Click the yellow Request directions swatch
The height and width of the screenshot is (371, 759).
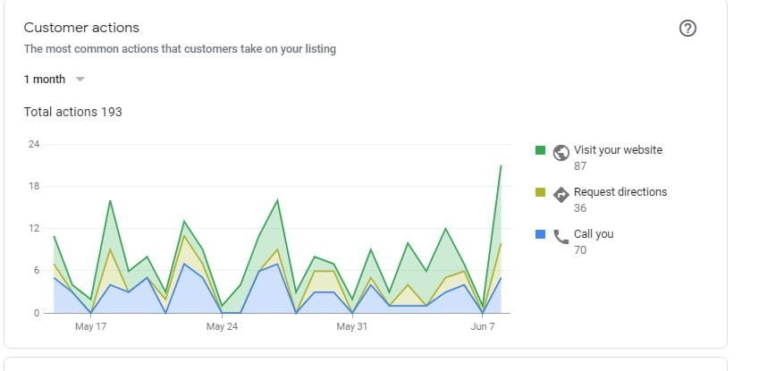[x=540, y=192]
